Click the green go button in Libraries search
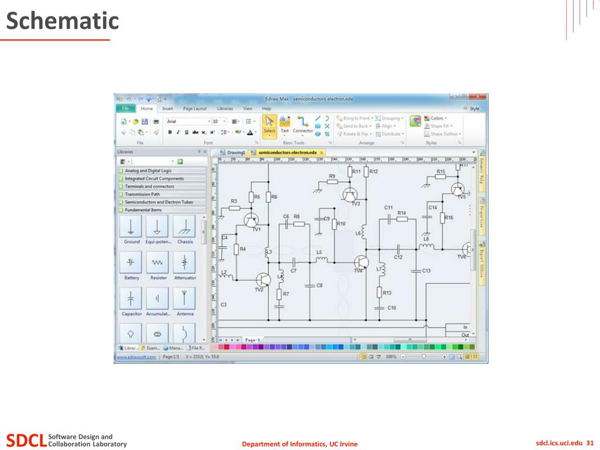 [x=180, y=162]
